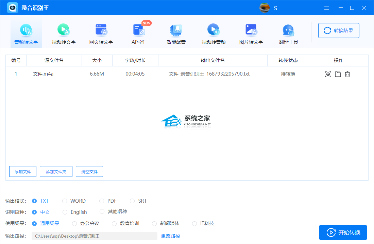Click the 添加文件 add file button

23,171
